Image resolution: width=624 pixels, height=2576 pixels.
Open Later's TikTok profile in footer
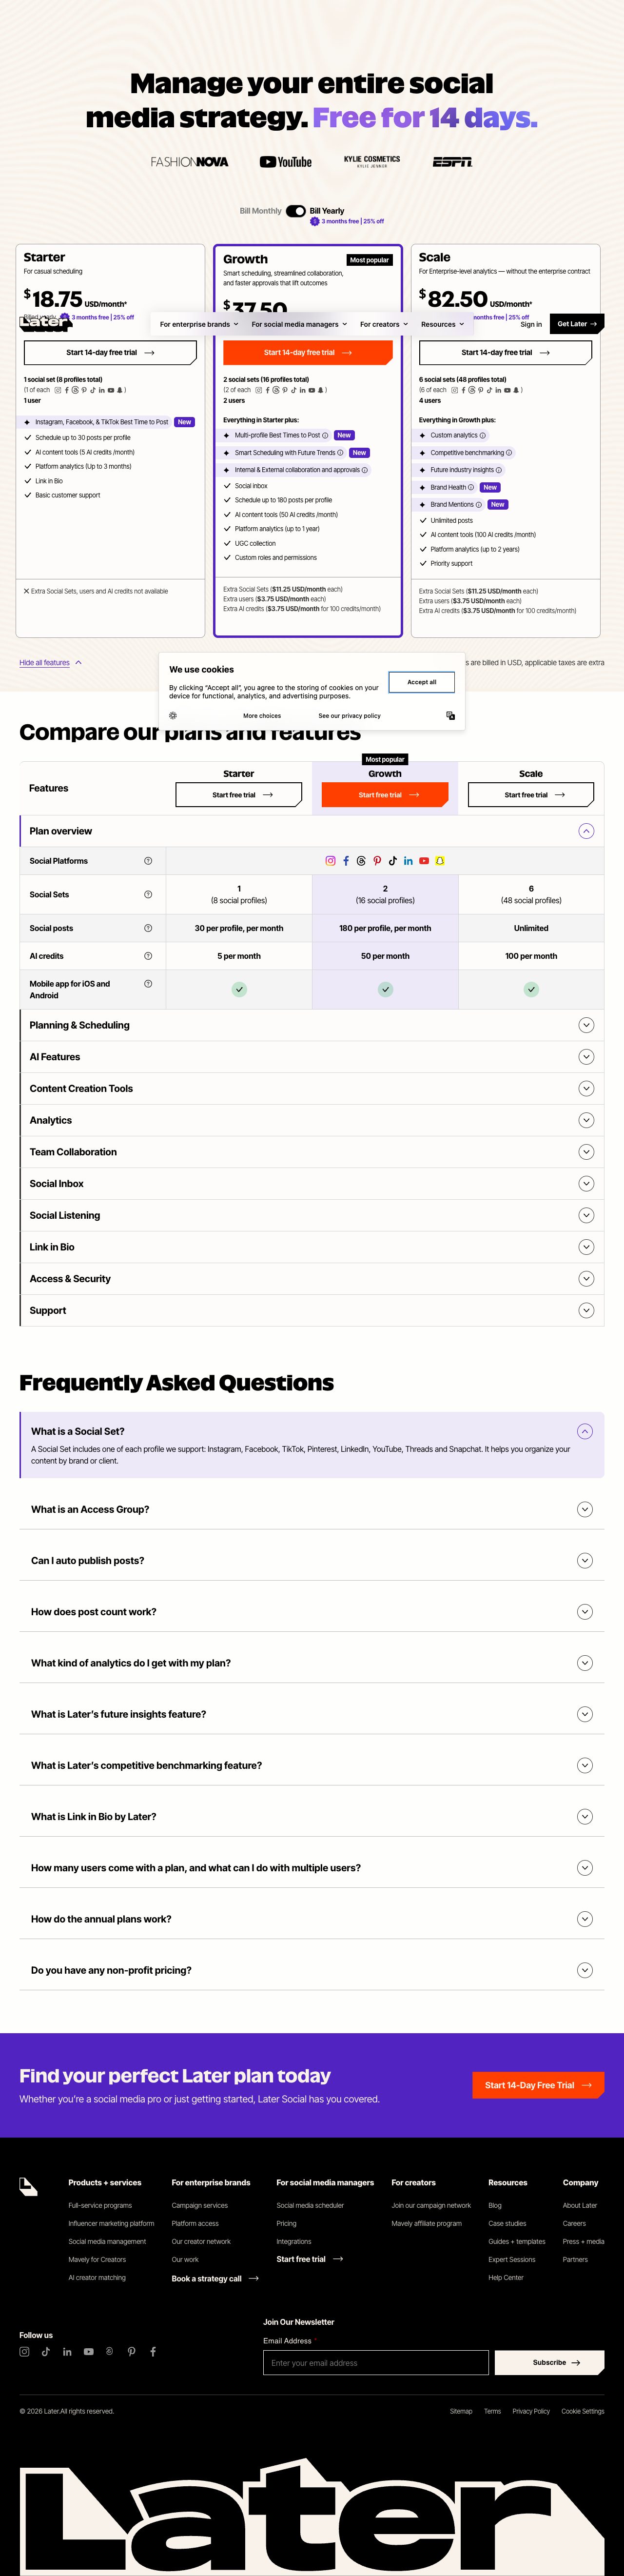pyautogui.click(x=45, y=2351)
